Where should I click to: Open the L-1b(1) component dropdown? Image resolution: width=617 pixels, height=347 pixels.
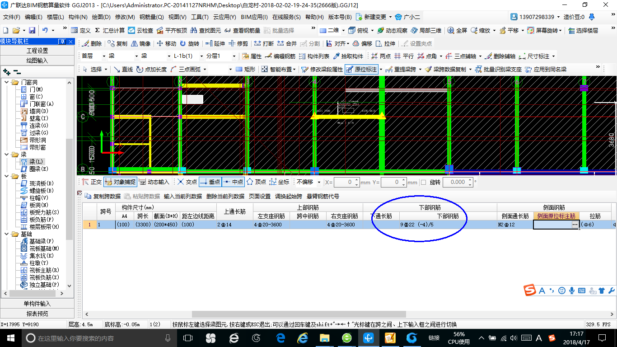click(x=201, y=56)
